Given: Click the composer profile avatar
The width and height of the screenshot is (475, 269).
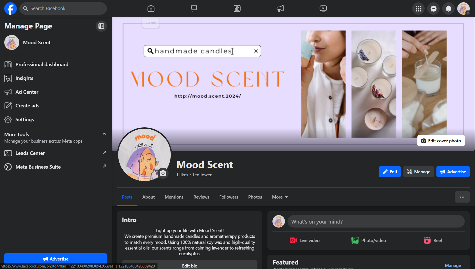Looking at the screenshot, I should pos(279,222).
